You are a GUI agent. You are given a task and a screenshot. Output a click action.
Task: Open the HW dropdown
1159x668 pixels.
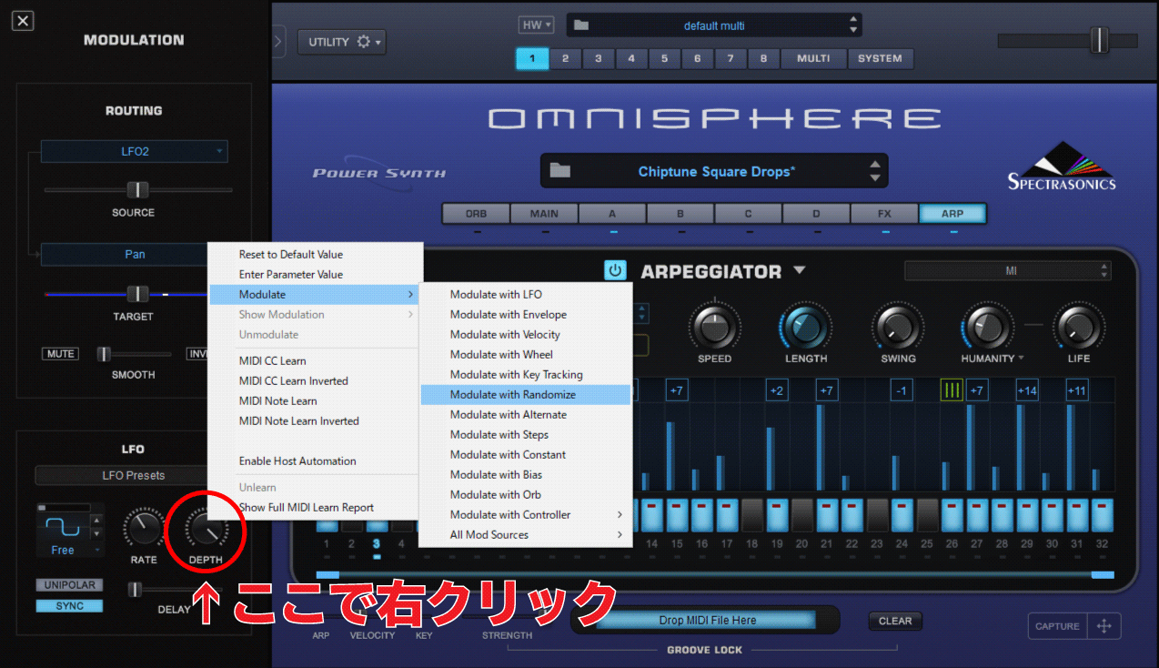tap(536, 25)
